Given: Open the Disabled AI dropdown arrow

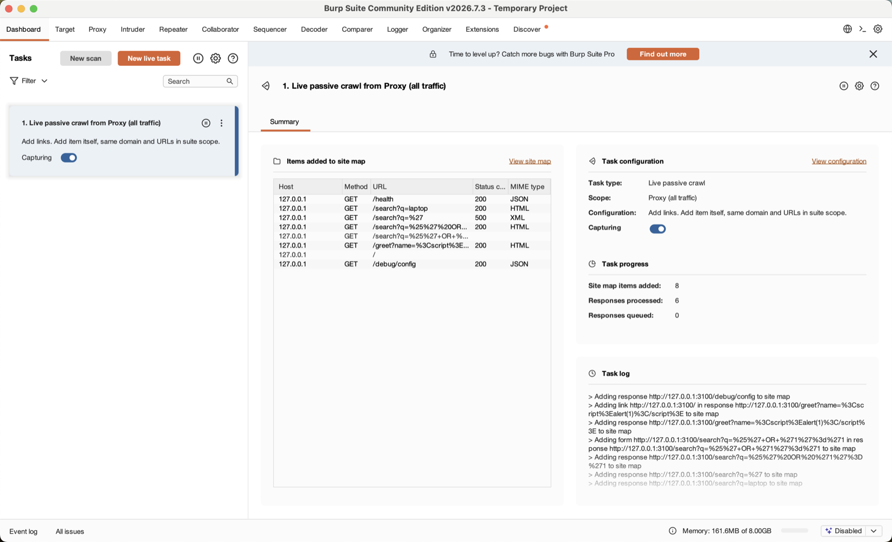Looking at the screenshot, I should click(x=874, y=531).
